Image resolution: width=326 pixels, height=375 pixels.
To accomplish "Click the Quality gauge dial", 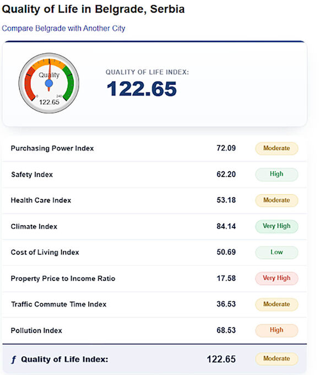I will click(49, 83).
